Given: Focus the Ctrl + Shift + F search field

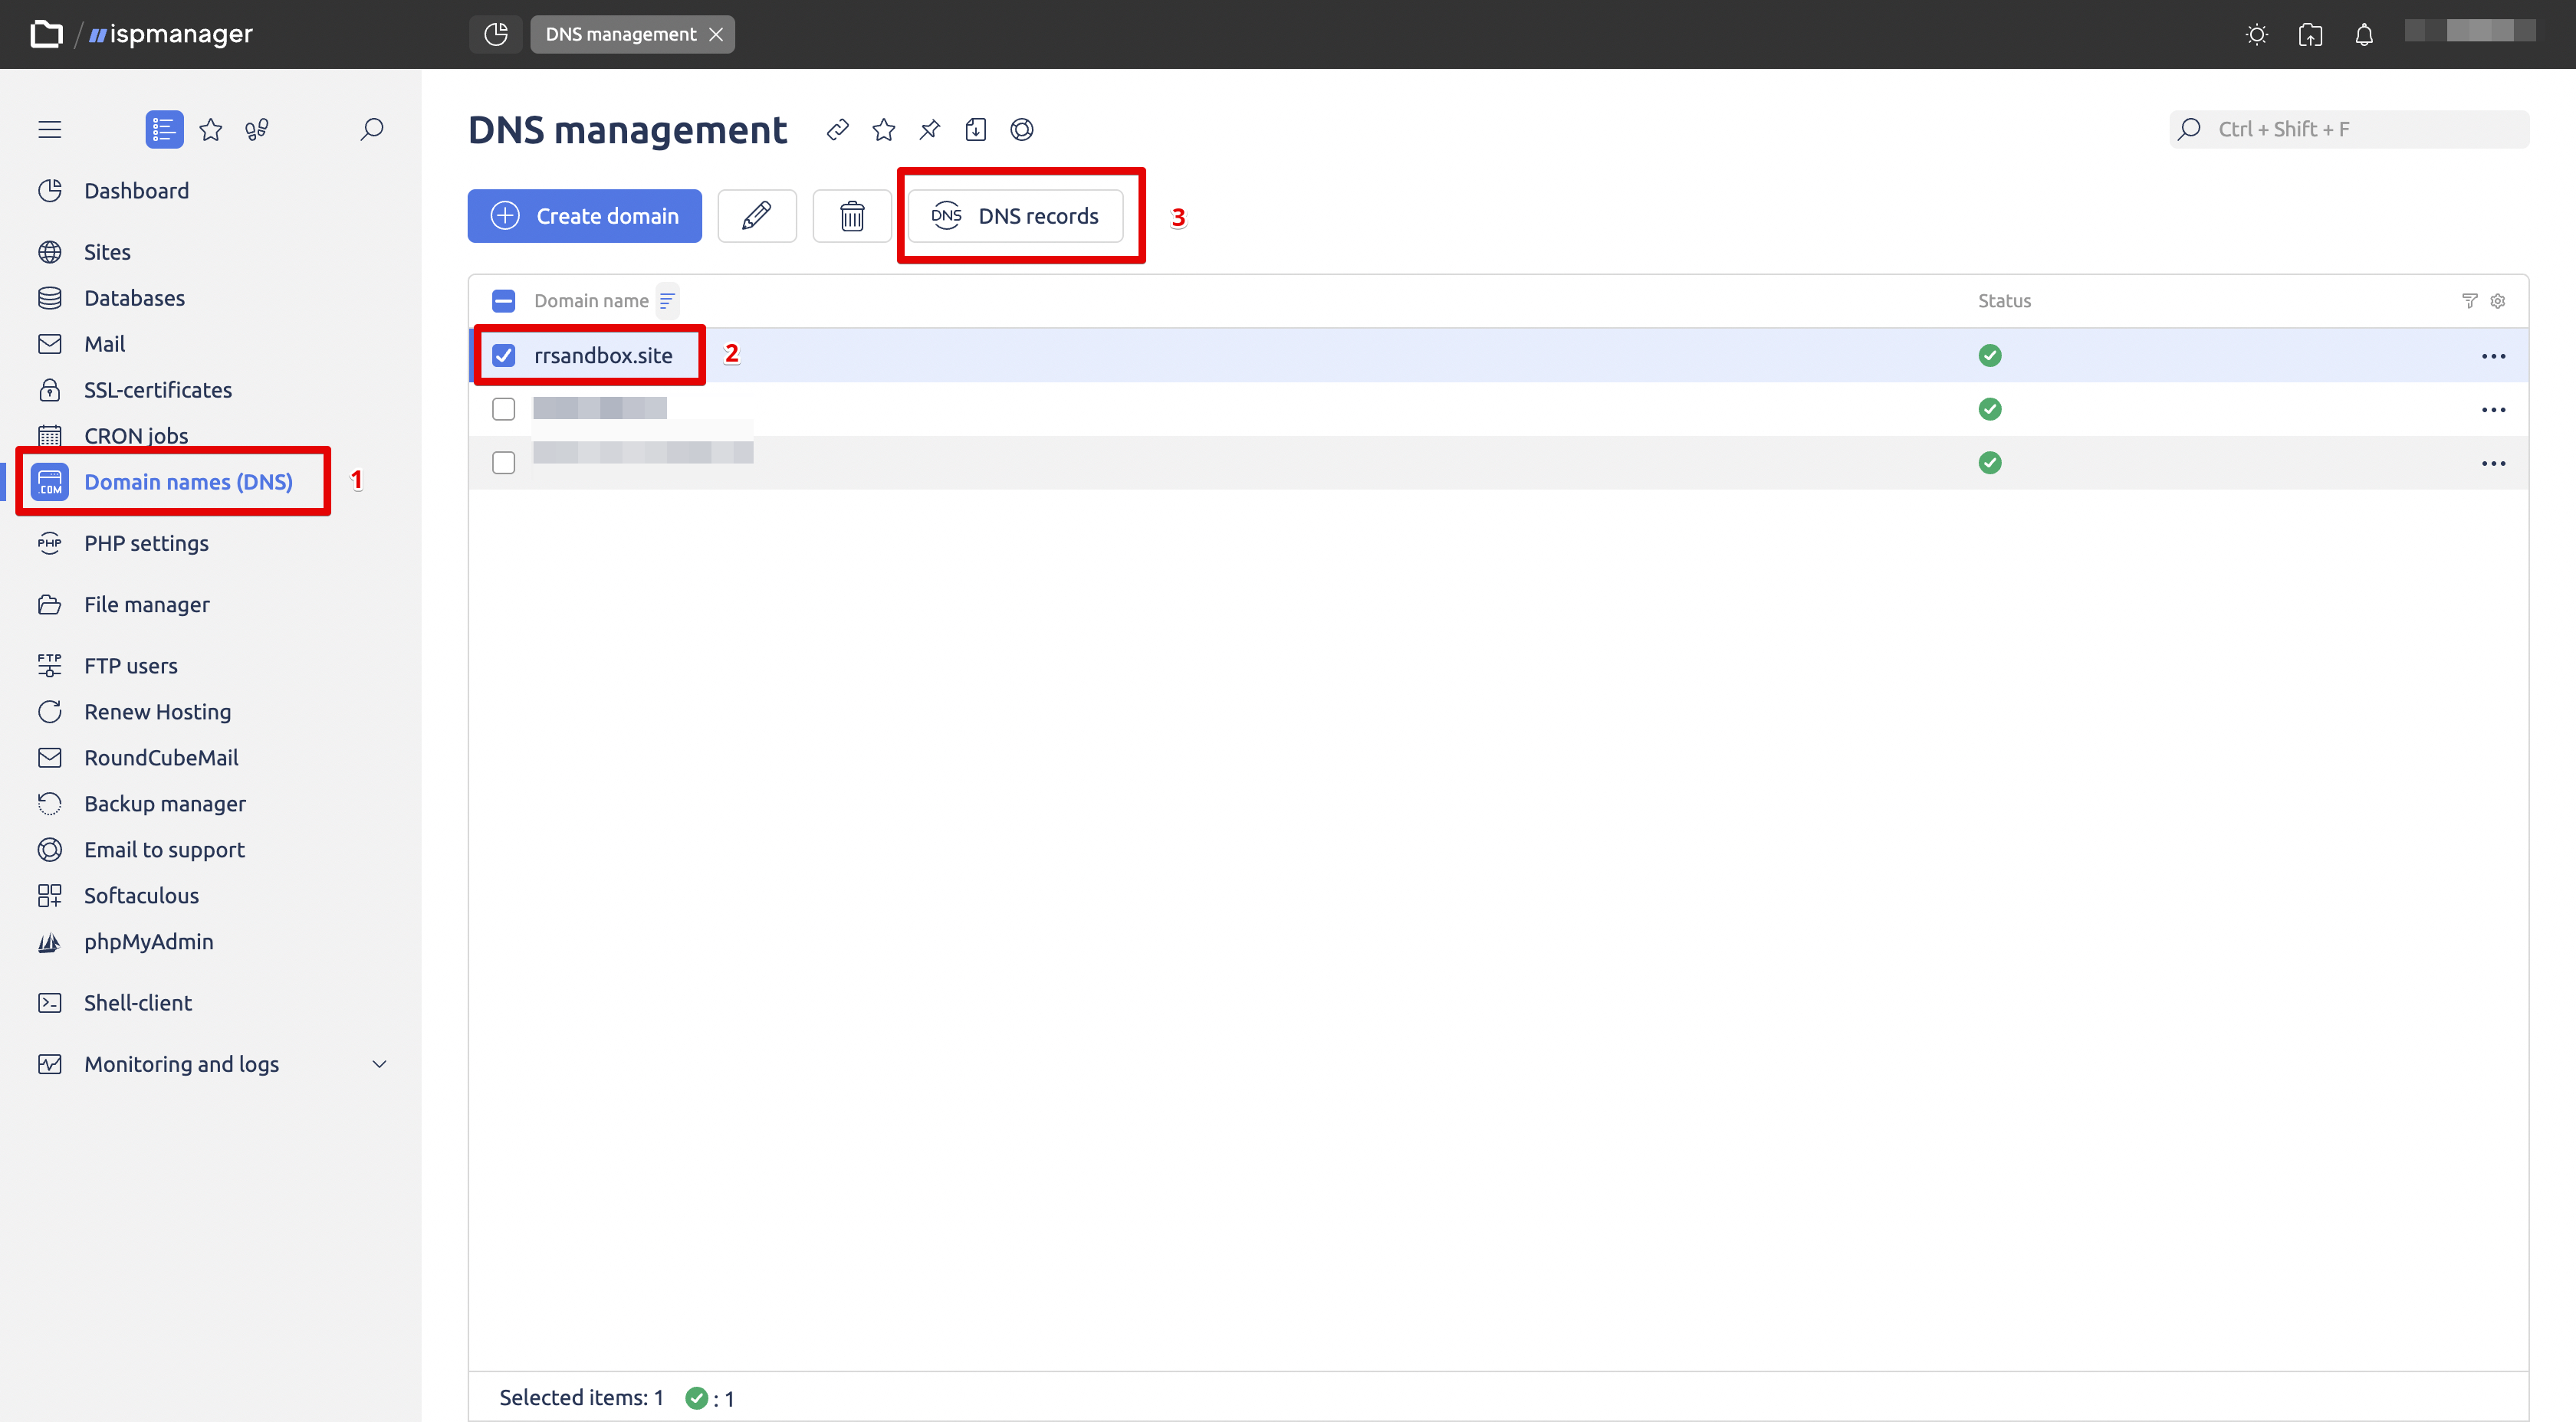Looking at the screenshot, I should 2350,129.
